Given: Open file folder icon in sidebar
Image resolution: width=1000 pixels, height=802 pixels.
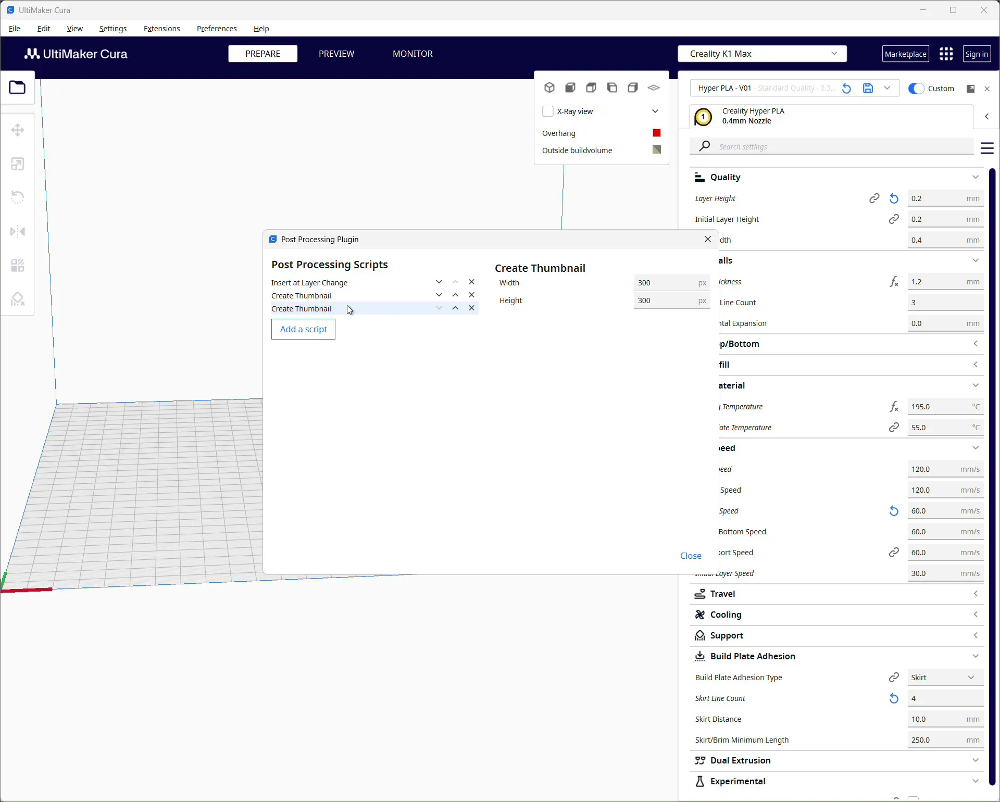Looking at the screenshot, I should pyautogui.click(x=17, y=87).
